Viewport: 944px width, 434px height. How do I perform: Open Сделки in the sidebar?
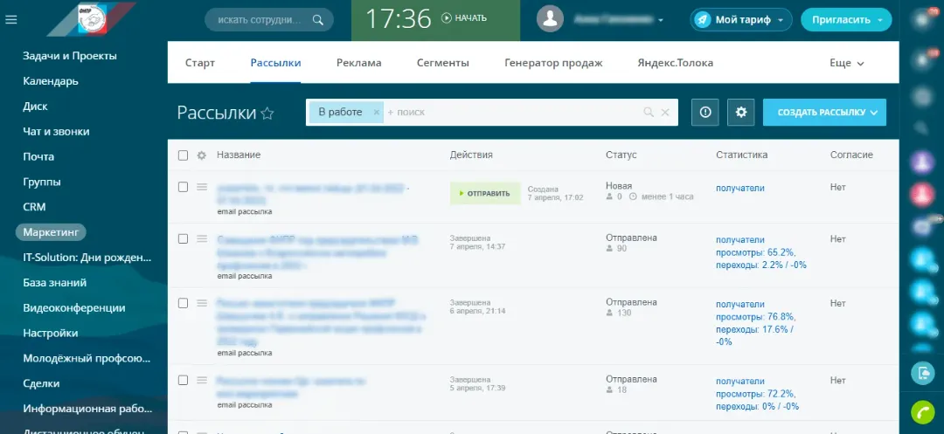click(41, 382)
